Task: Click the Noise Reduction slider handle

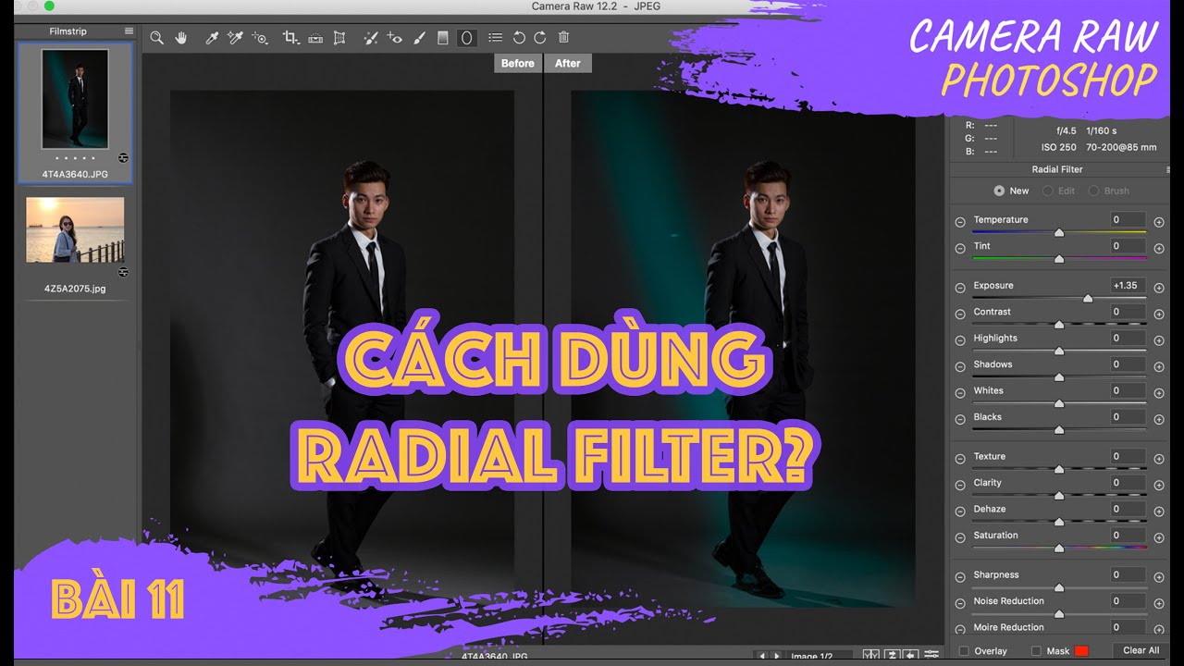Action: [1059, 614]
